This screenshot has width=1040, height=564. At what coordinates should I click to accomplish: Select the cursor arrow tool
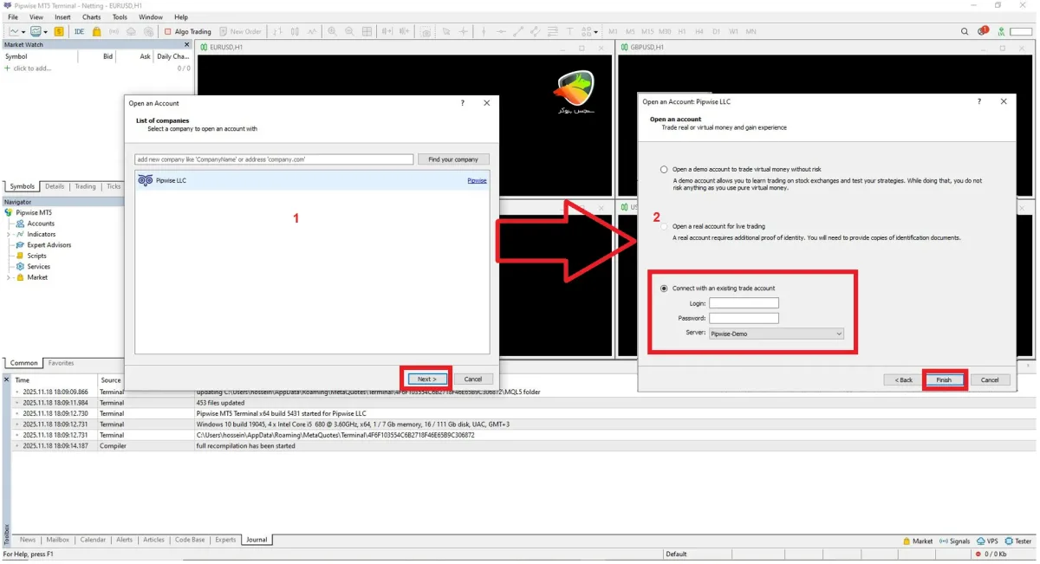(446, 31)
